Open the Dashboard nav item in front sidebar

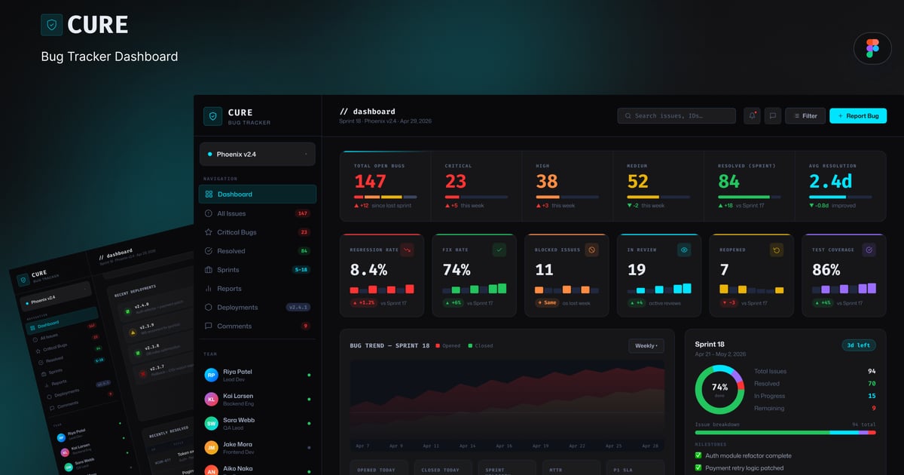pyautogui.click(x=258, y=195)
